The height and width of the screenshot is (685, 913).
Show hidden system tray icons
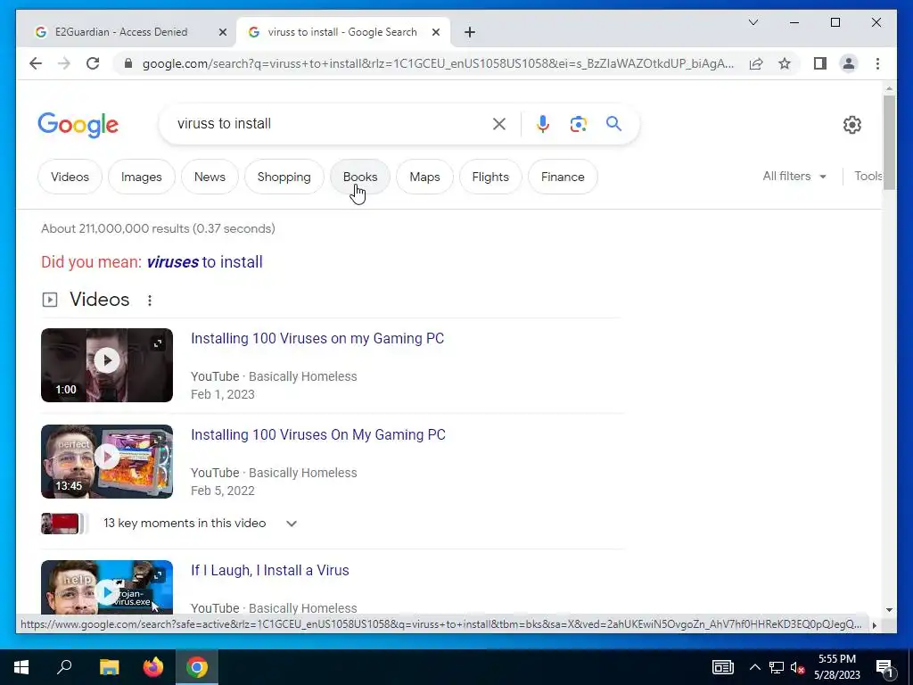coord(754,667)
